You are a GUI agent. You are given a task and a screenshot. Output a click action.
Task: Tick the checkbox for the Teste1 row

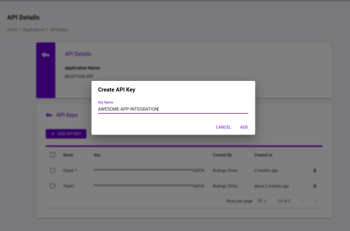pos(53,186)
